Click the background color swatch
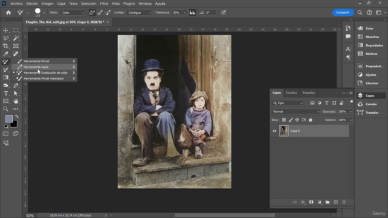 coord(15,124)
